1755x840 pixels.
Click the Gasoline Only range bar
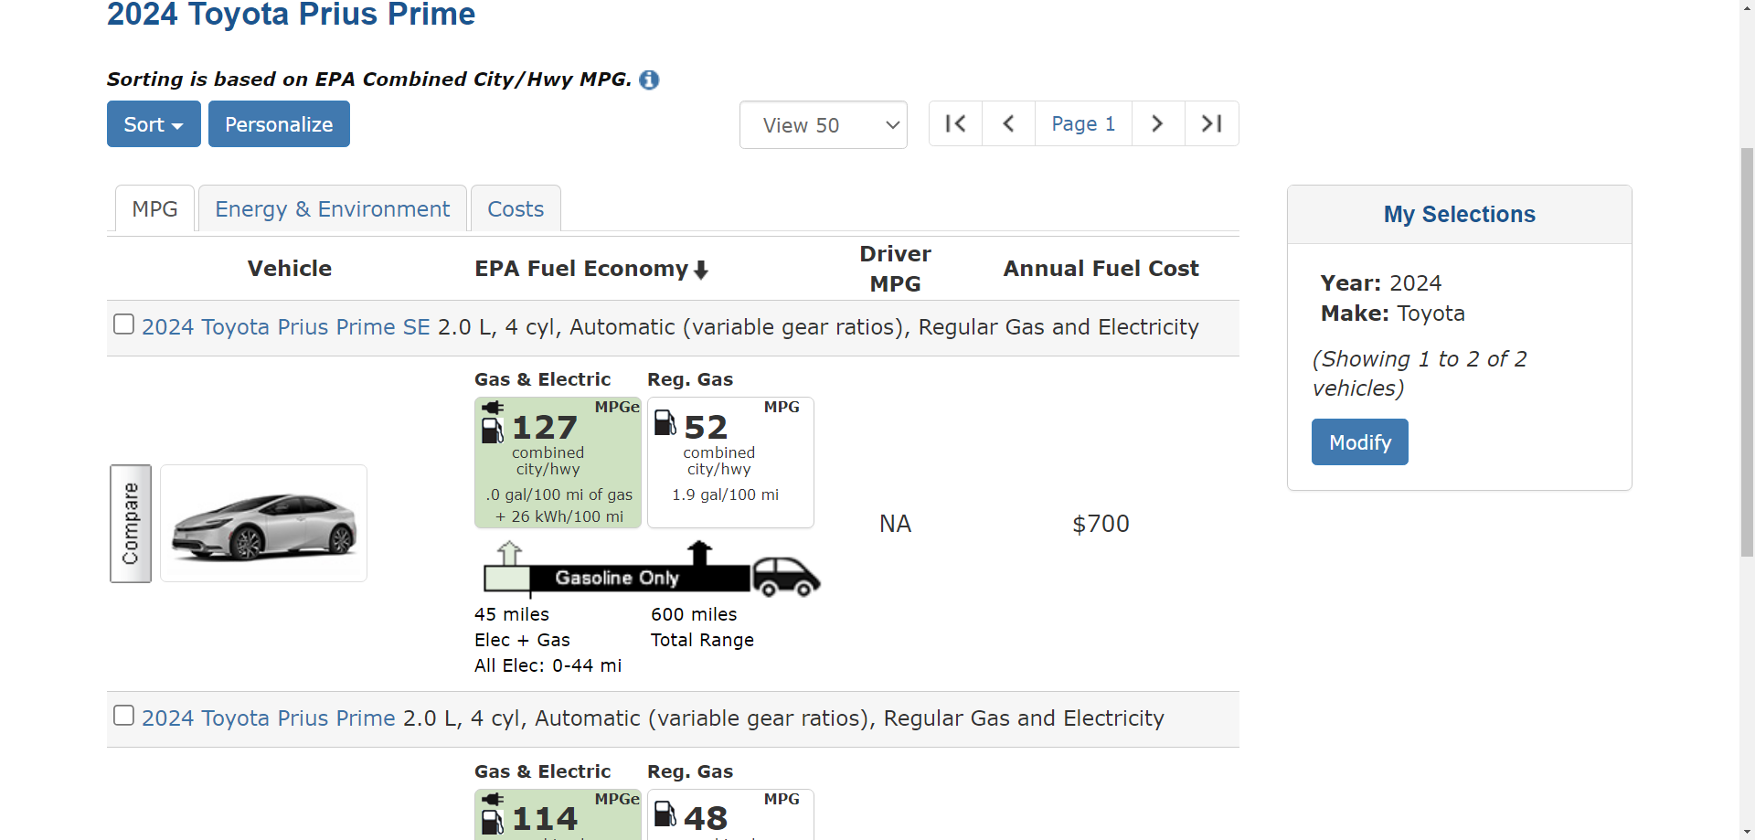point(640,578)
